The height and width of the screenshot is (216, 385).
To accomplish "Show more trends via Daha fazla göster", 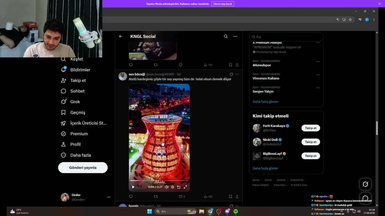I will tap(265, 102).
